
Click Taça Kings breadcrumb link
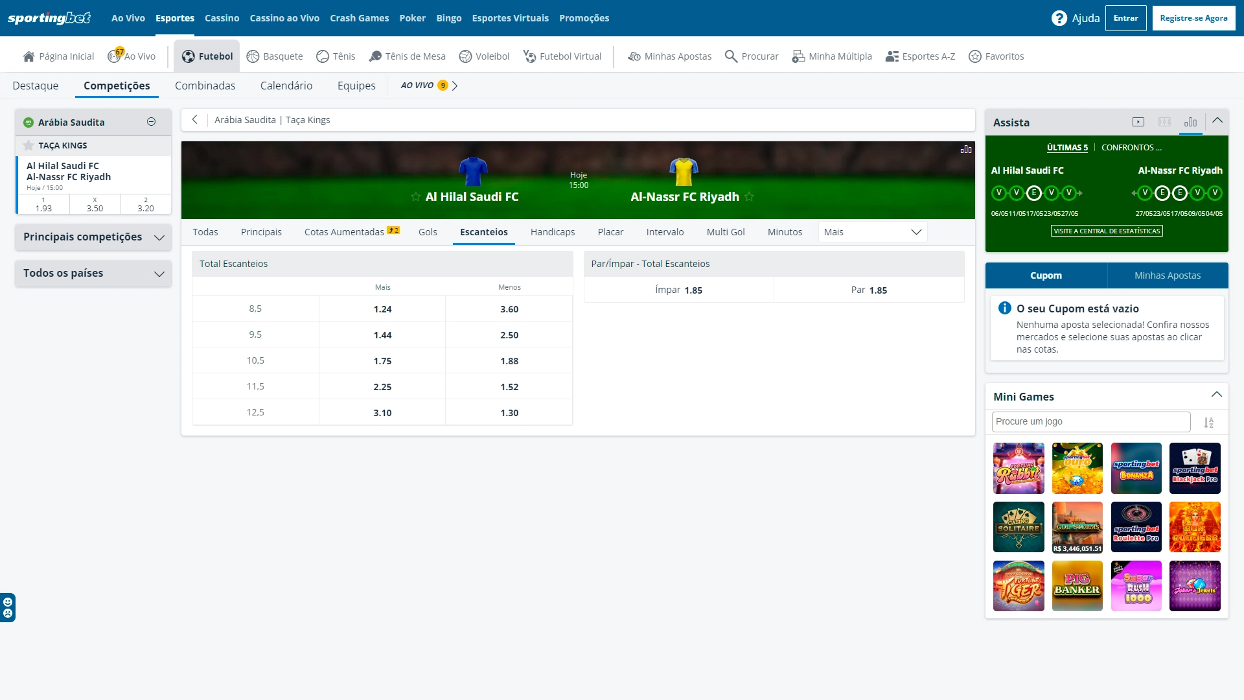coord(308,120)
